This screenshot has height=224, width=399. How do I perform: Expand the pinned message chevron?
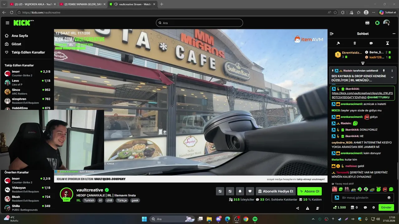point(392,77)
